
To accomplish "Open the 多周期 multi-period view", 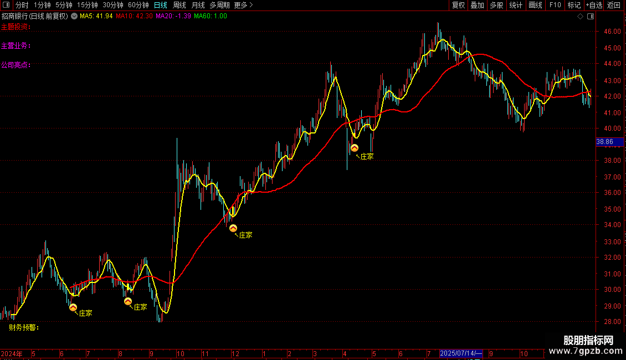I will [x=219, y=5].
